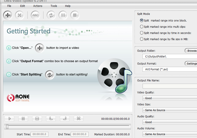Click Settings button for Output Format
This screenshot has width=197, height=138.
(191, 64)
